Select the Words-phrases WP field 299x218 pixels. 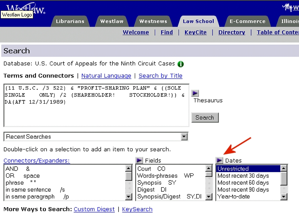[171, 176]
